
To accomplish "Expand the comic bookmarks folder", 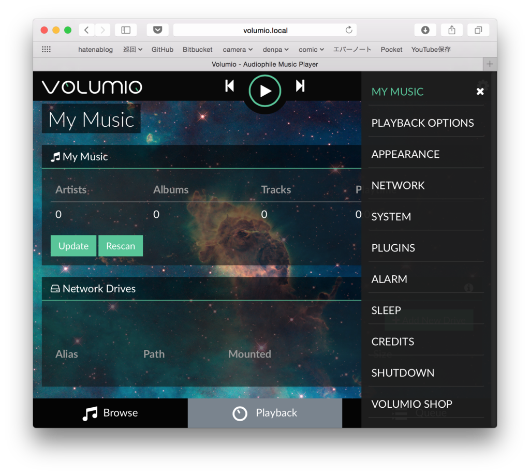I will [x=311, y=49].
